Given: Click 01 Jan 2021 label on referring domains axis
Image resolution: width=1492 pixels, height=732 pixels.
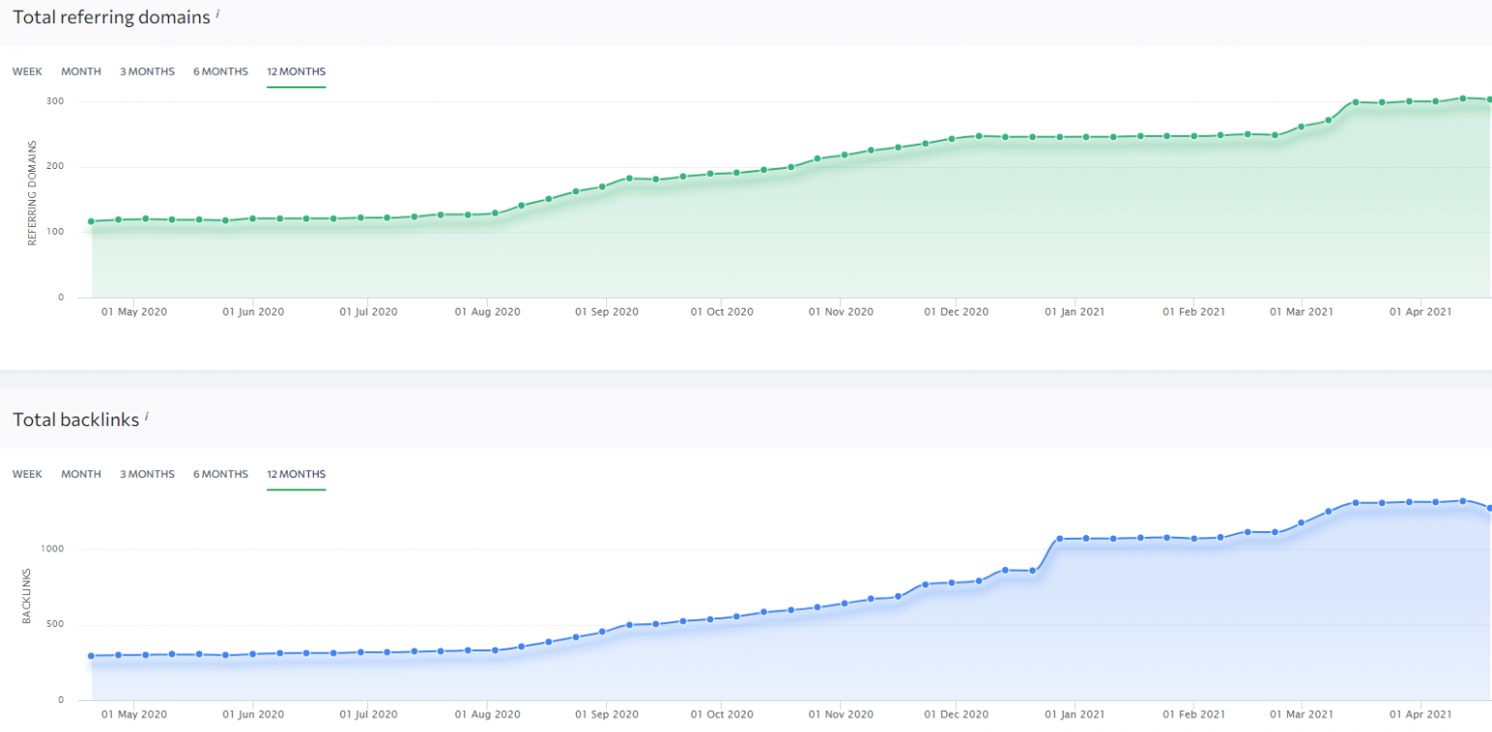Looking at the screenshot, I should (1074, 313).
